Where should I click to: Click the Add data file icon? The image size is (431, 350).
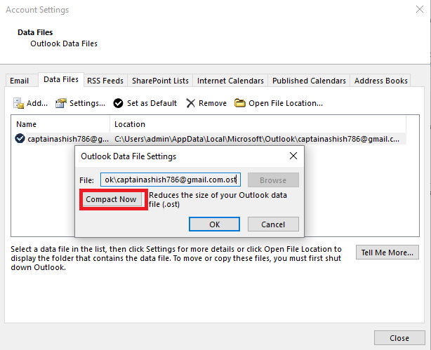click(18, 103)
